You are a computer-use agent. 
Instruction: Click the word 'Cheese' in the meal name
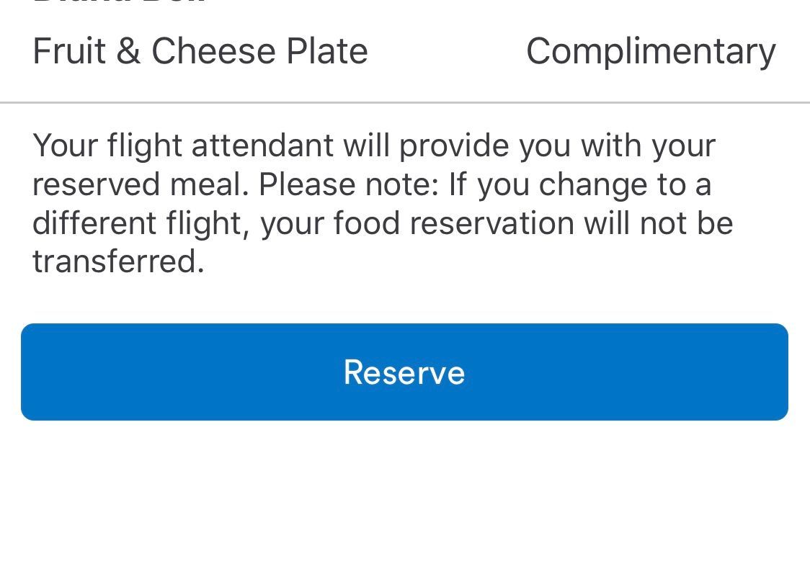coord(213,50)
